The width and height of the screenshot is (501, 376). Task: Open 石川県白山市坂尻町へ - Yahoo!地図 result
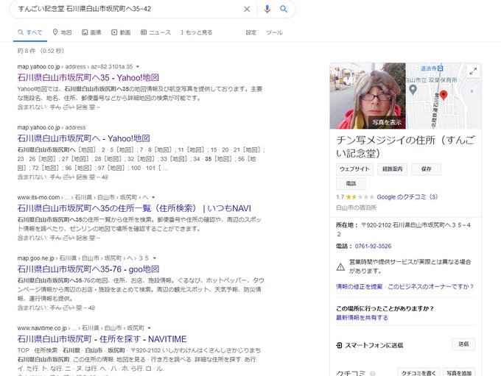tap(84, 138)
